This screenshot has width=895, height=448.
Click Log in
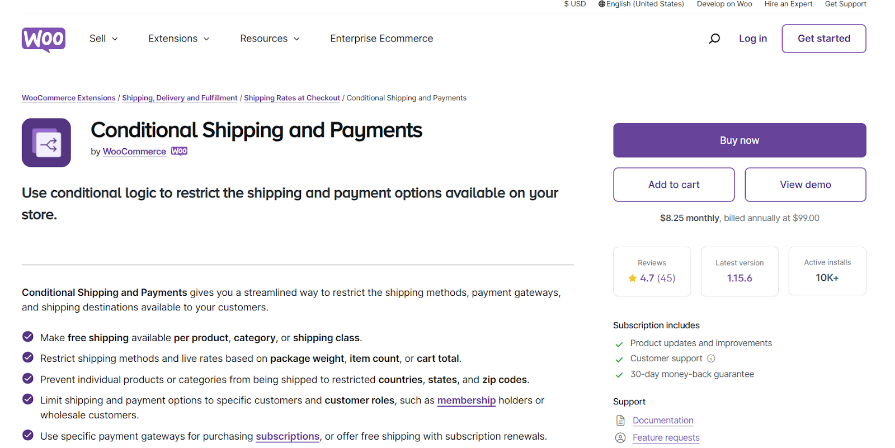753,39
